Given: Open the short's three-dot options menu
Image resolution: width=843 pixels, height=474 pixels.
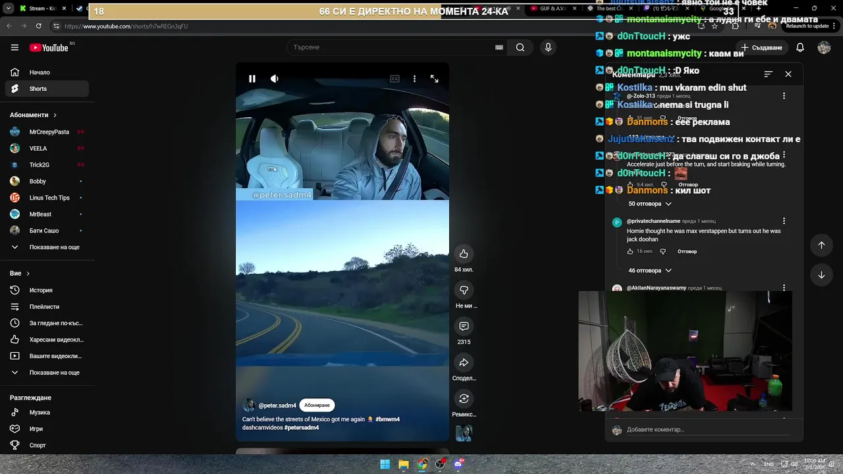Looking at the screenshot, I should (414, 79).
